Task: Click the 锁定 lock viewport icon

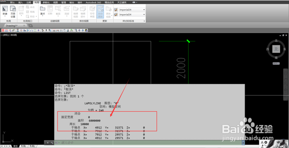Action: pyautogui.click(x=28, y=17)
